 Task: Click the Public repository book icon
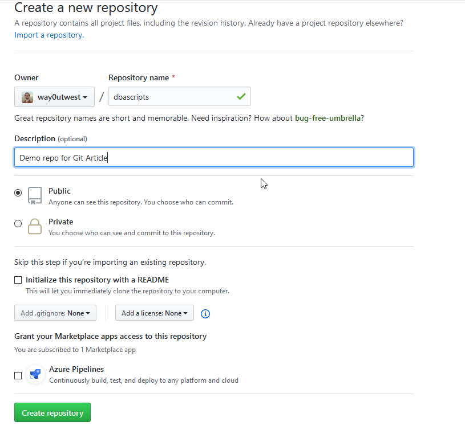click(35, 196)
